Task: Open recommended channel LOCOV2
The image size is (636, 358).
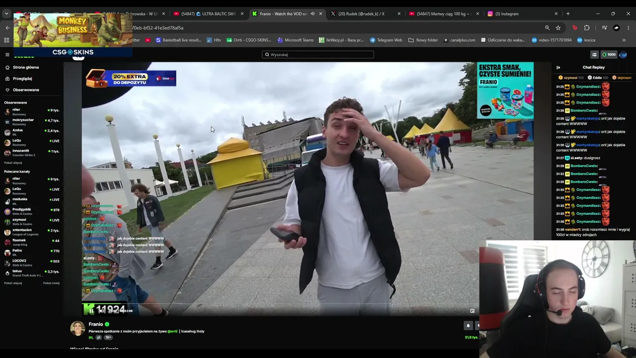Action: coord(31,263)
